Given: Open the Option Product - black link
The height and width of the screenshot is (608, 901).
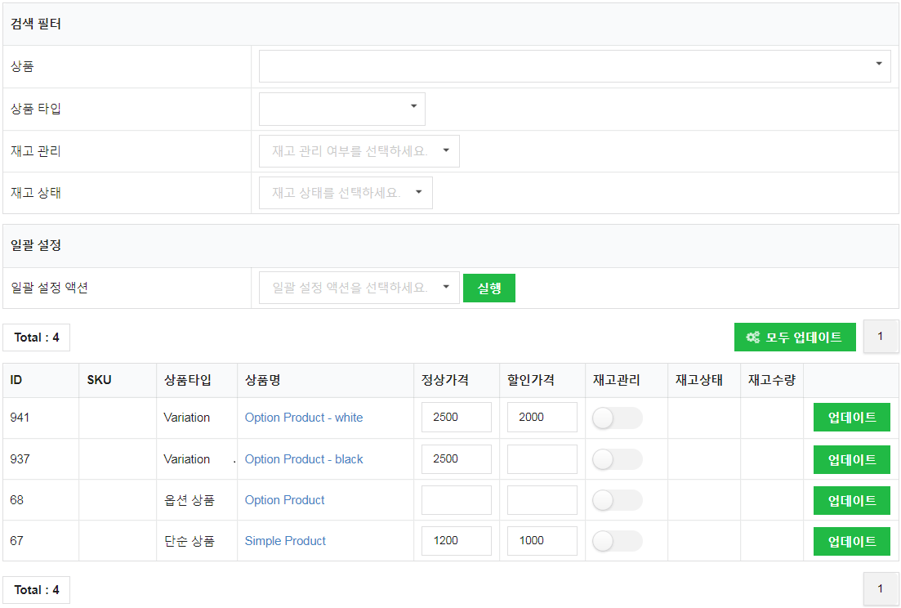Looking at the screenshot, I should tap(303, 459).
